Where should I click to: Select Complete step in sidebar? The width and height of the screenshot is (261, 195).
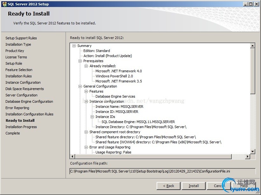pyautogui.click(x=12, y=133)
